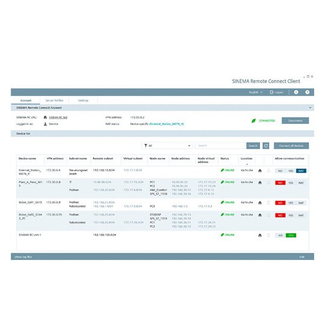The image size is (325, 325).
Task: Open the Settings tab
Action: tap(83, 101)
